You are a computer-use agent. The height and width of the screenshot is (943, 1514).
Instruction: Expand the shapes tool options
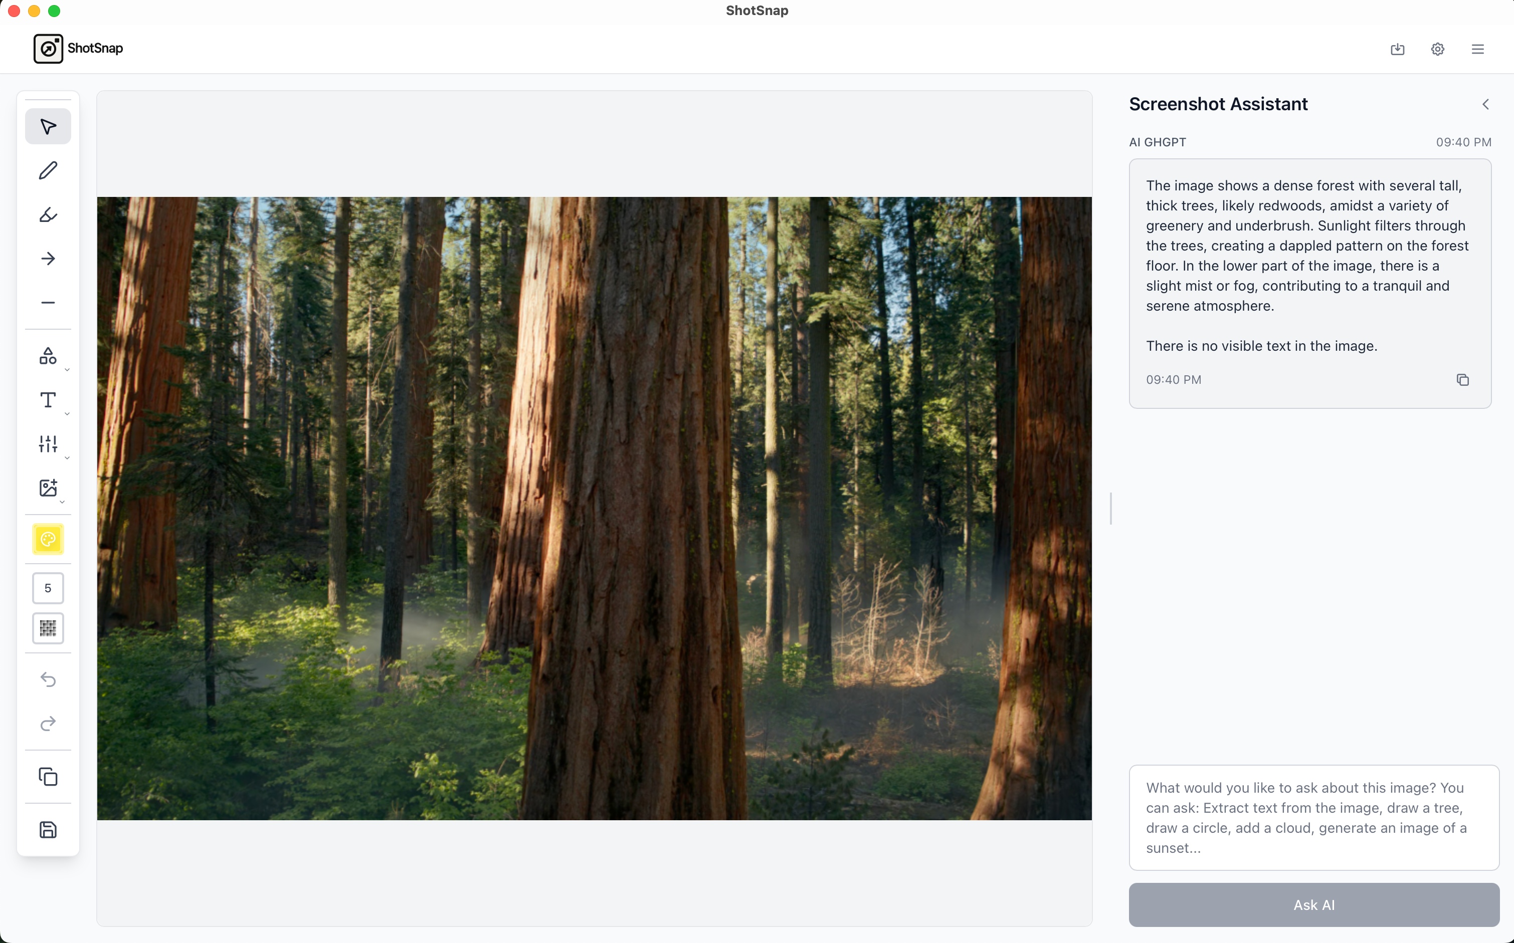pos(67,369)
